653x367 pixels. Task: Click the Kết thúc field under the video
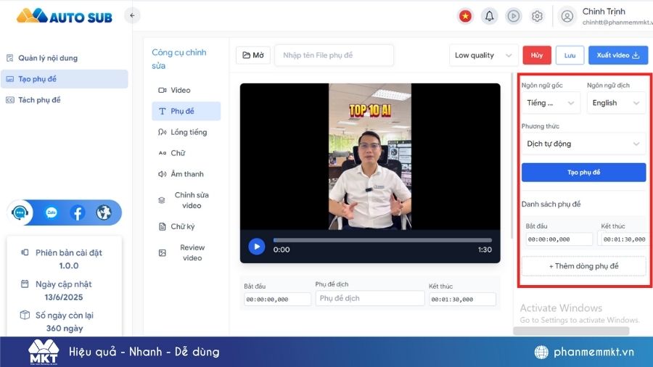pyautogui.click(x=462, y=299)
